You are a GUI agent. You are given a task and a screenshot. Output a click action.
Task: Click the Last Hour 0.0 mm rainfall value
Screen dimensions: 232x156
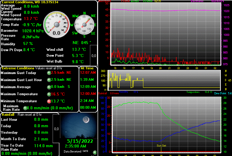coord(41,120)
